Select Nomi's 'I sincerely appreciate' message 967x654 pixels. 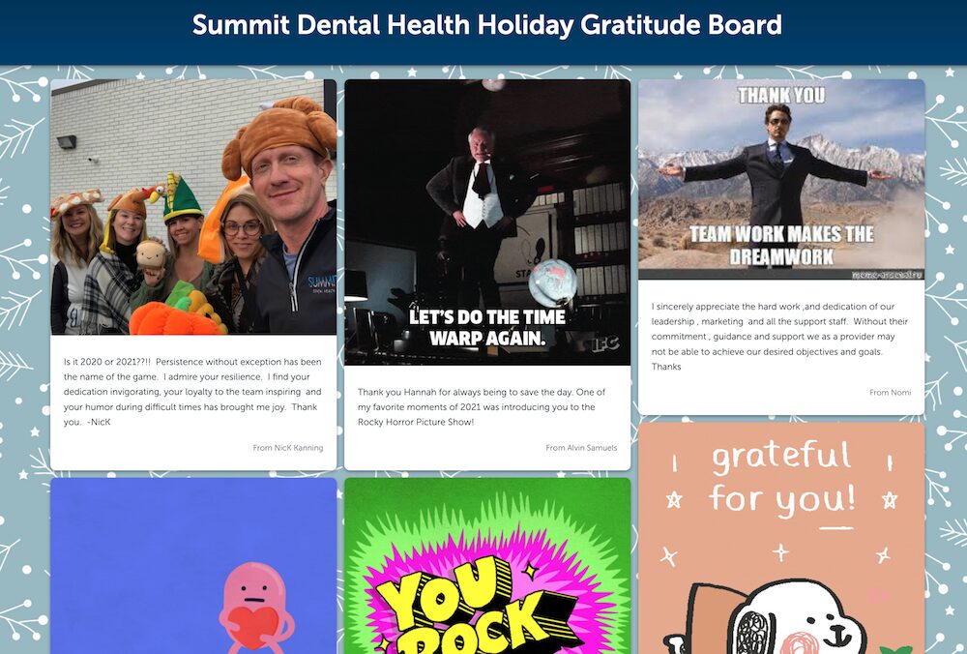coord(780,337)
